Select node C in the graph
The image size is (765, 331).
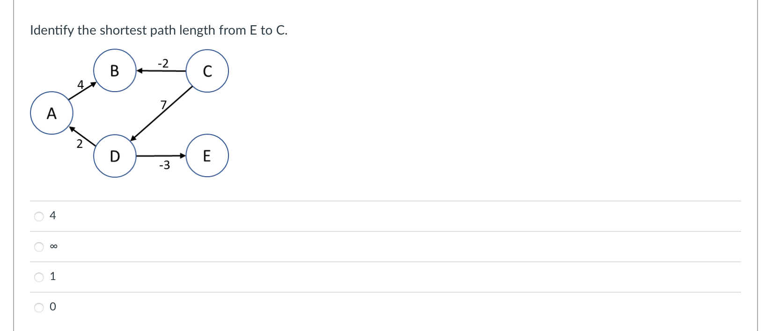207,71
